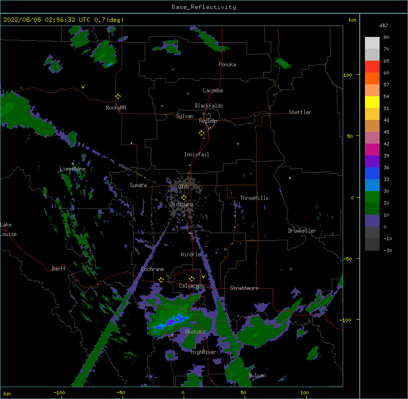The height and width of the screenshot is (399, 408).
Task: Click the magenta swatch in dBZ legend
Action: tap(372, 149)
